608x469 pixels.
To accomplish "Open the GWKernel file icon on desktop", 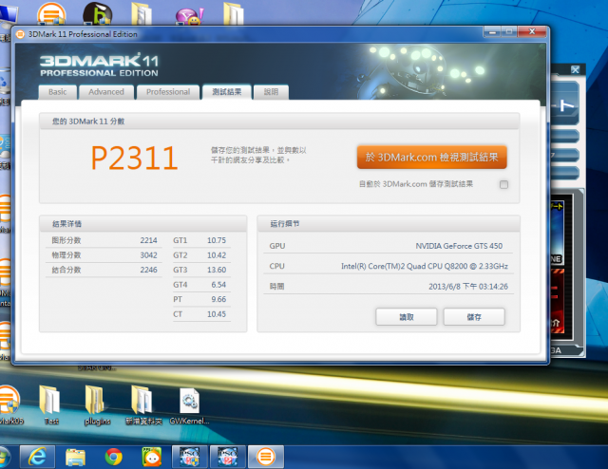I will [189, 405].
